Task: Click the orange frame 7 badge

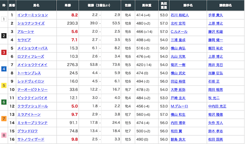Action: (x=4, y=118)
